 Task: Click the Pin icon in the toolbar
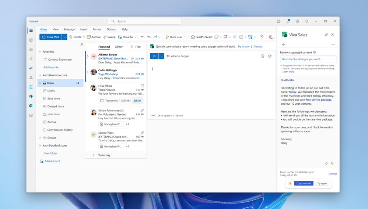pos(234,37)
